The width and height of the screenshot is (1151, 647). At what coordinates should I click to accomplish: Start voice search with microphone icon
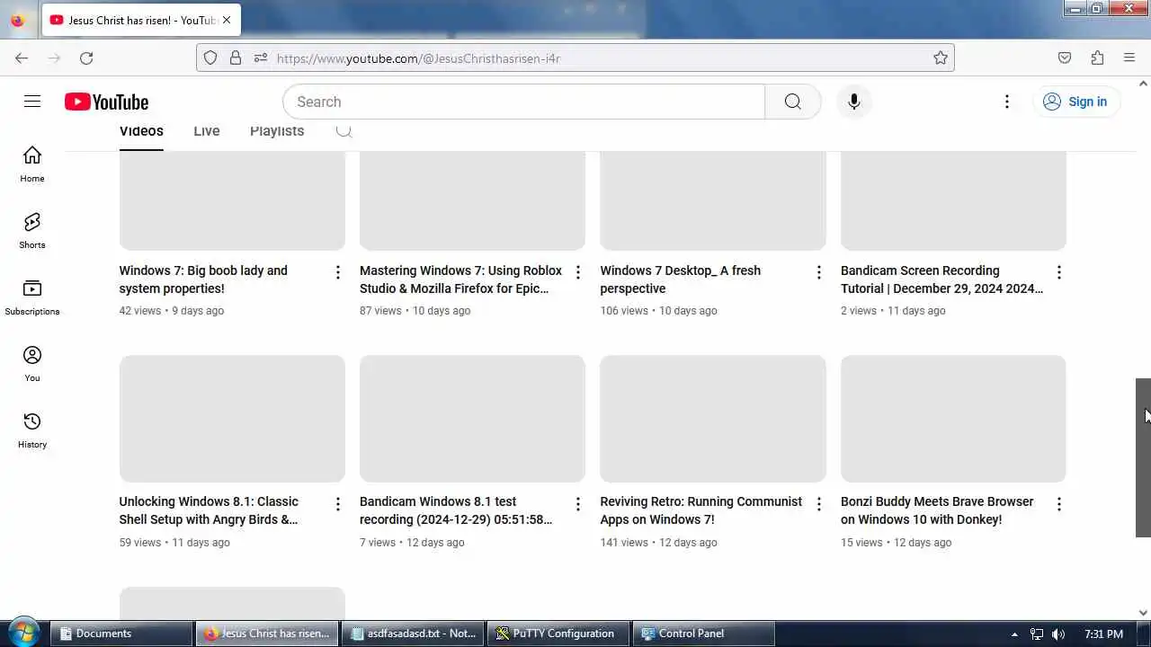click(x=853, y=102)
